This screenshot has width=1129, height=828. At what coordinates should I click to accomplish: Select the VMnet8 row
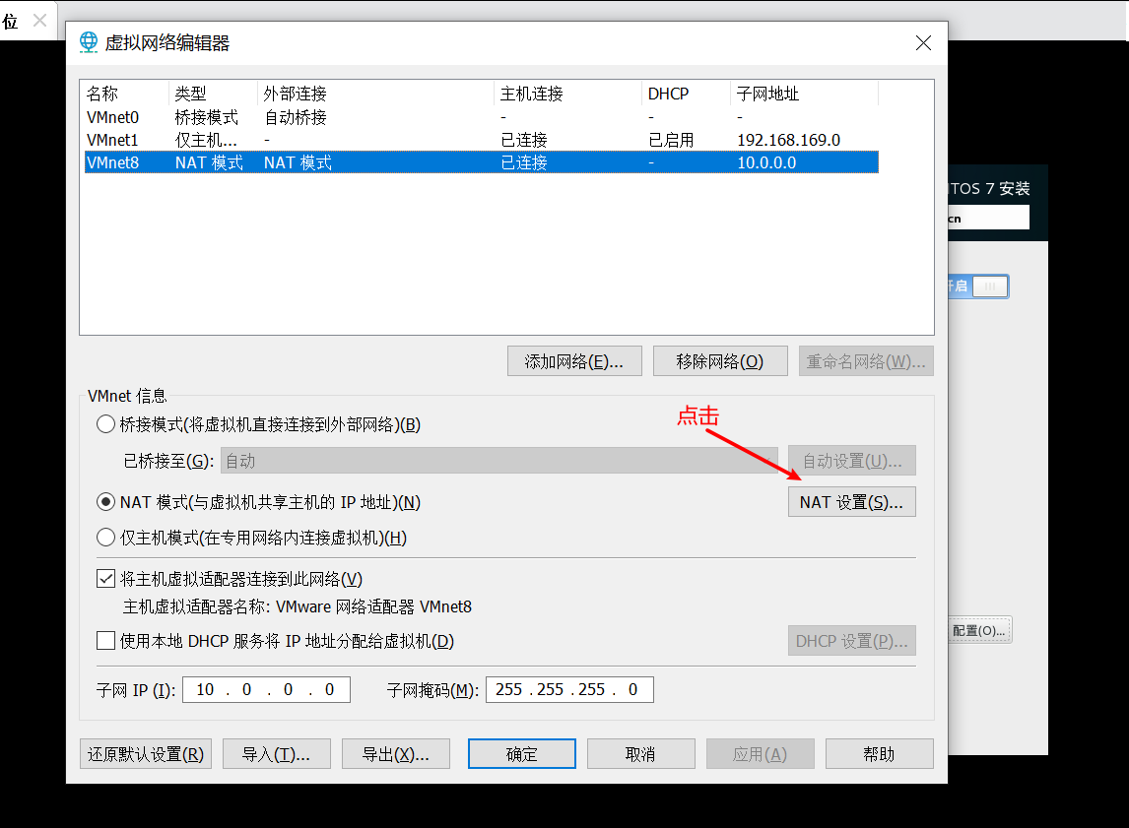coord(481,162)
